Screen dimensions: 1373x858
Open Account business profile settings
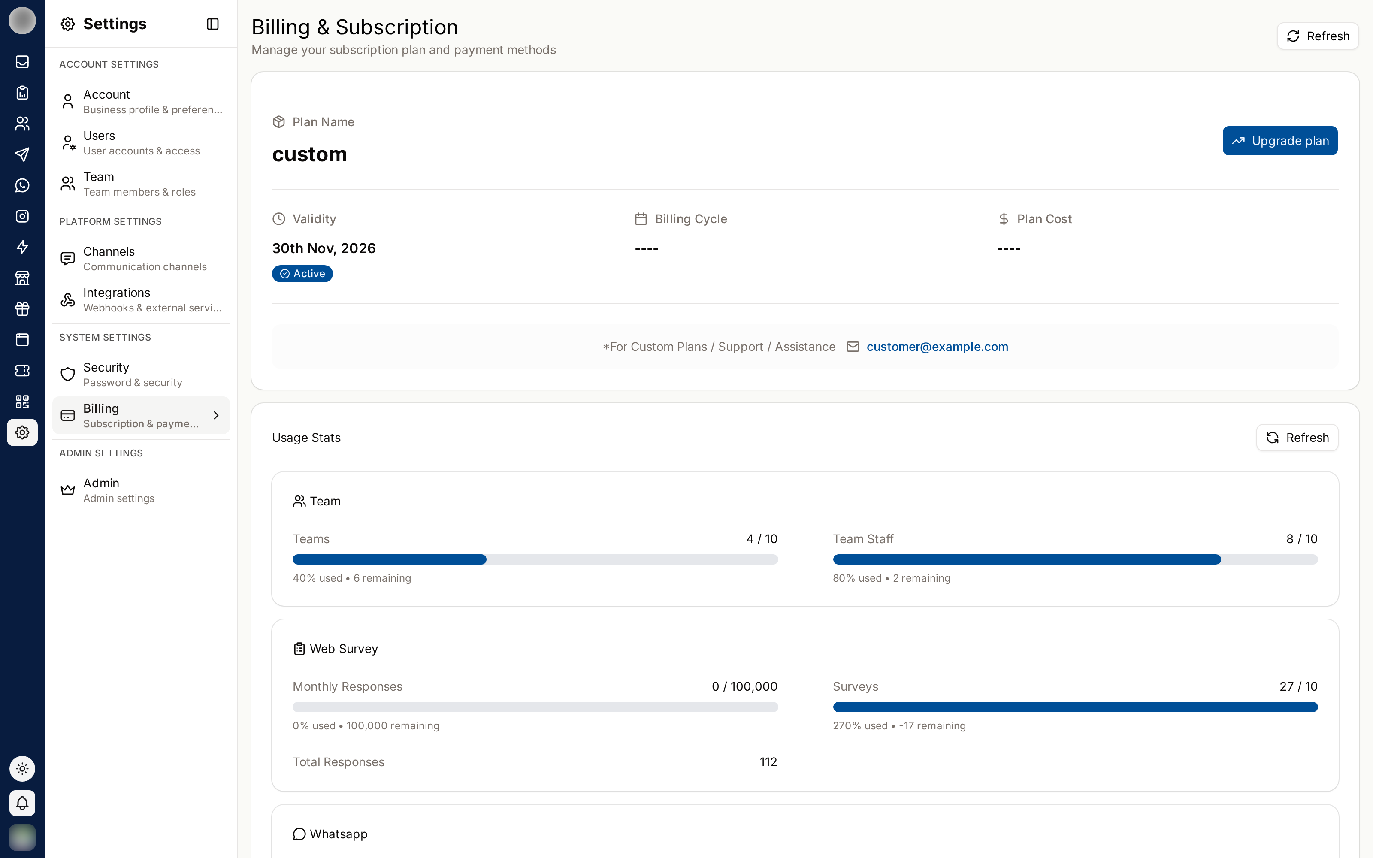pyautogui.click(x=141, y=102)
